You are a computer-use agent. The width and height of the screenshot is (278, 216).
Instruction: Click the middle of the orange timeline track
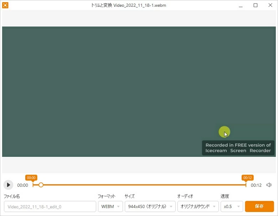[x=143, y=185]
